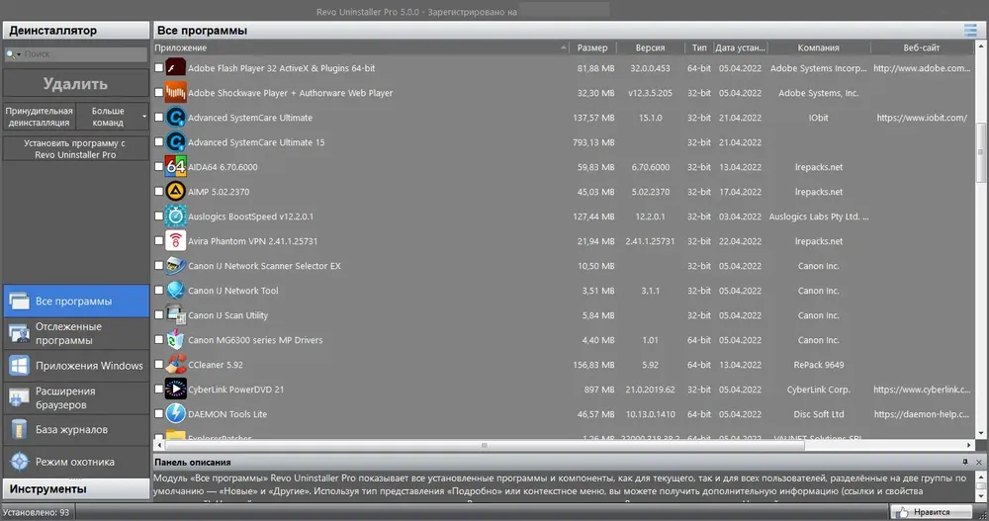Open Приложения Windows section
Viewport: 989px width, 521px height.
point(76,365)
